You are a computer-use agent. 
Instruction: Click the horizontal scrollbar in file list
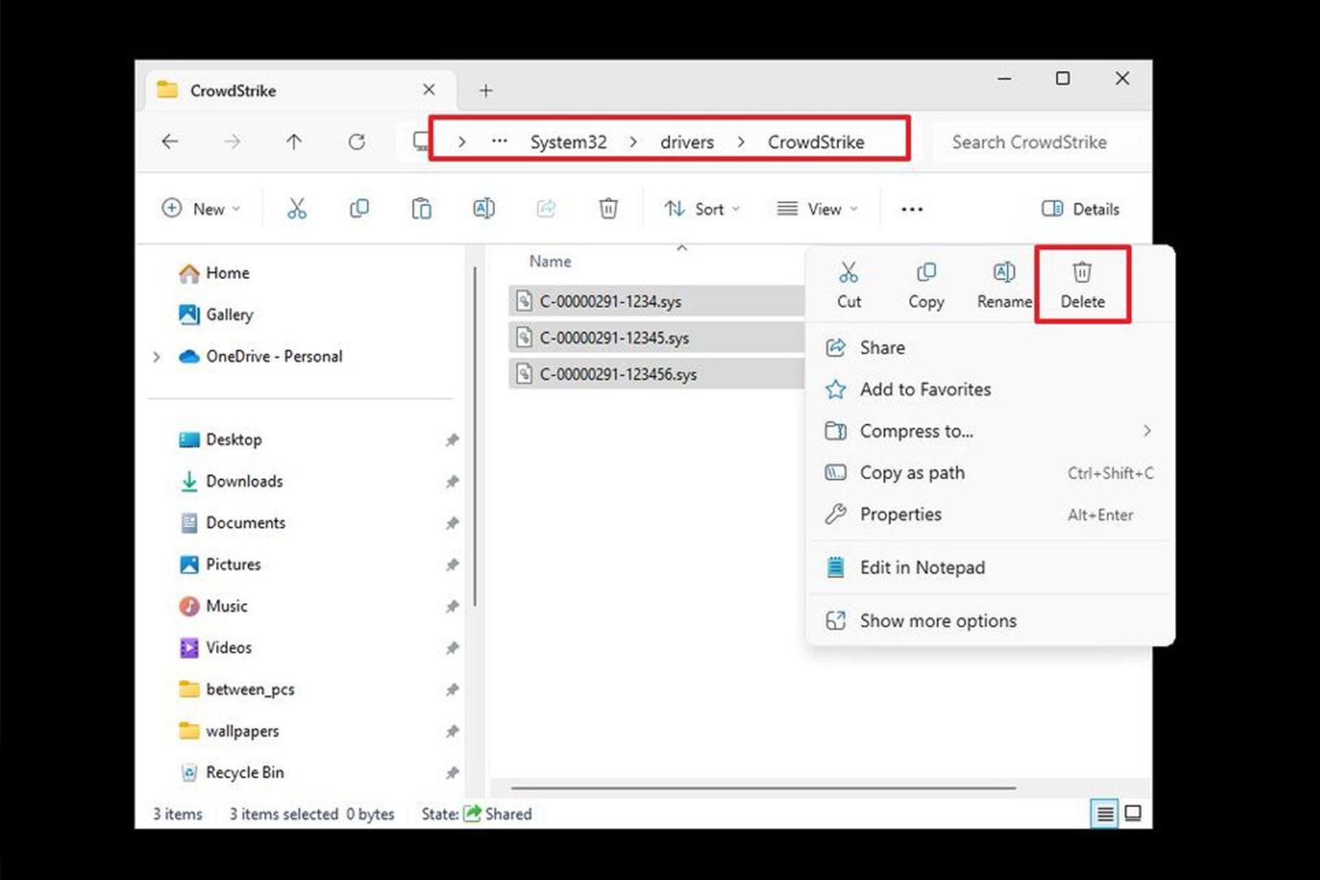(763, 789)
